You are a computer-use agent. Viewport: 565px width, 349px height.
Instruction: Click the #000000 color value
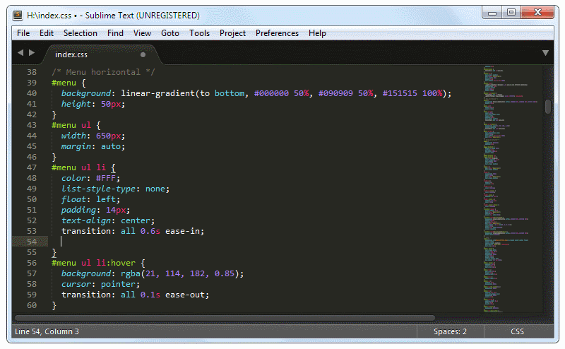[271, 93]
